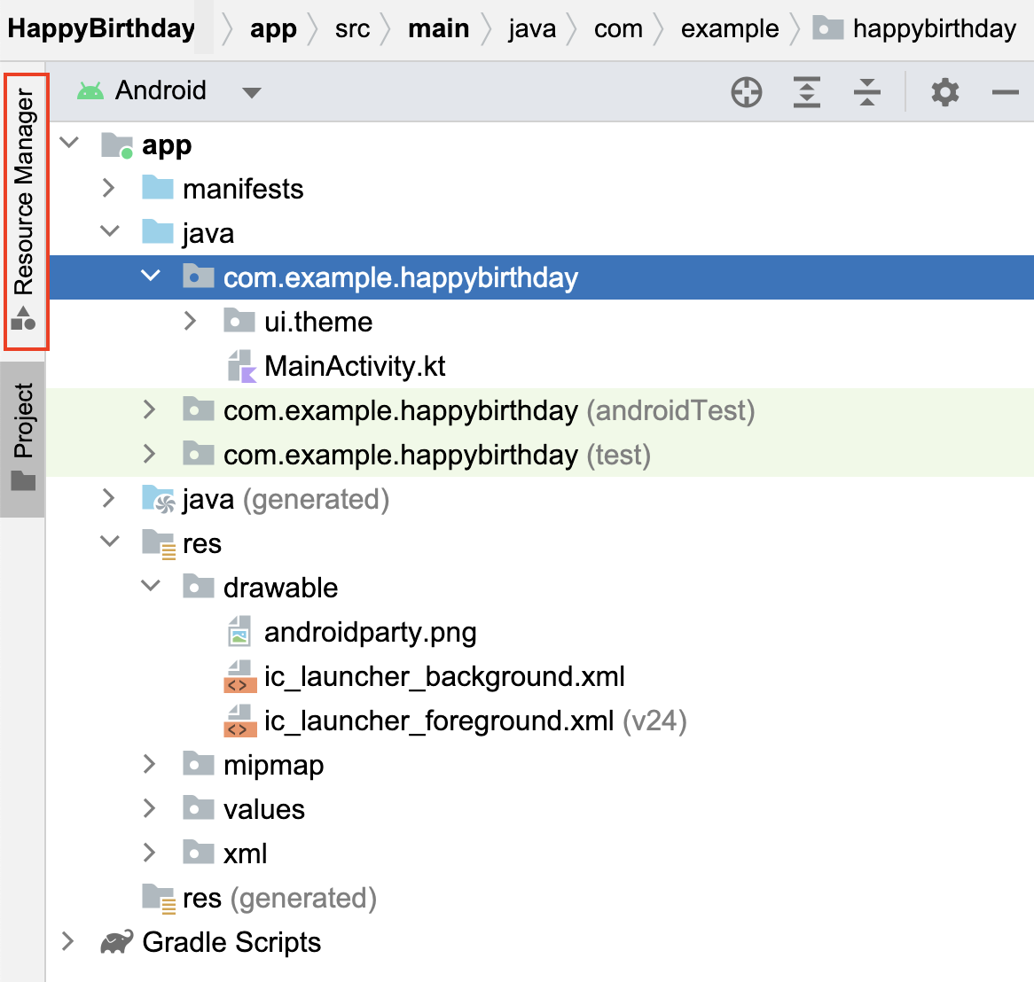
Task: Open the Android view selector dropdown
Action: coord(251,90)
